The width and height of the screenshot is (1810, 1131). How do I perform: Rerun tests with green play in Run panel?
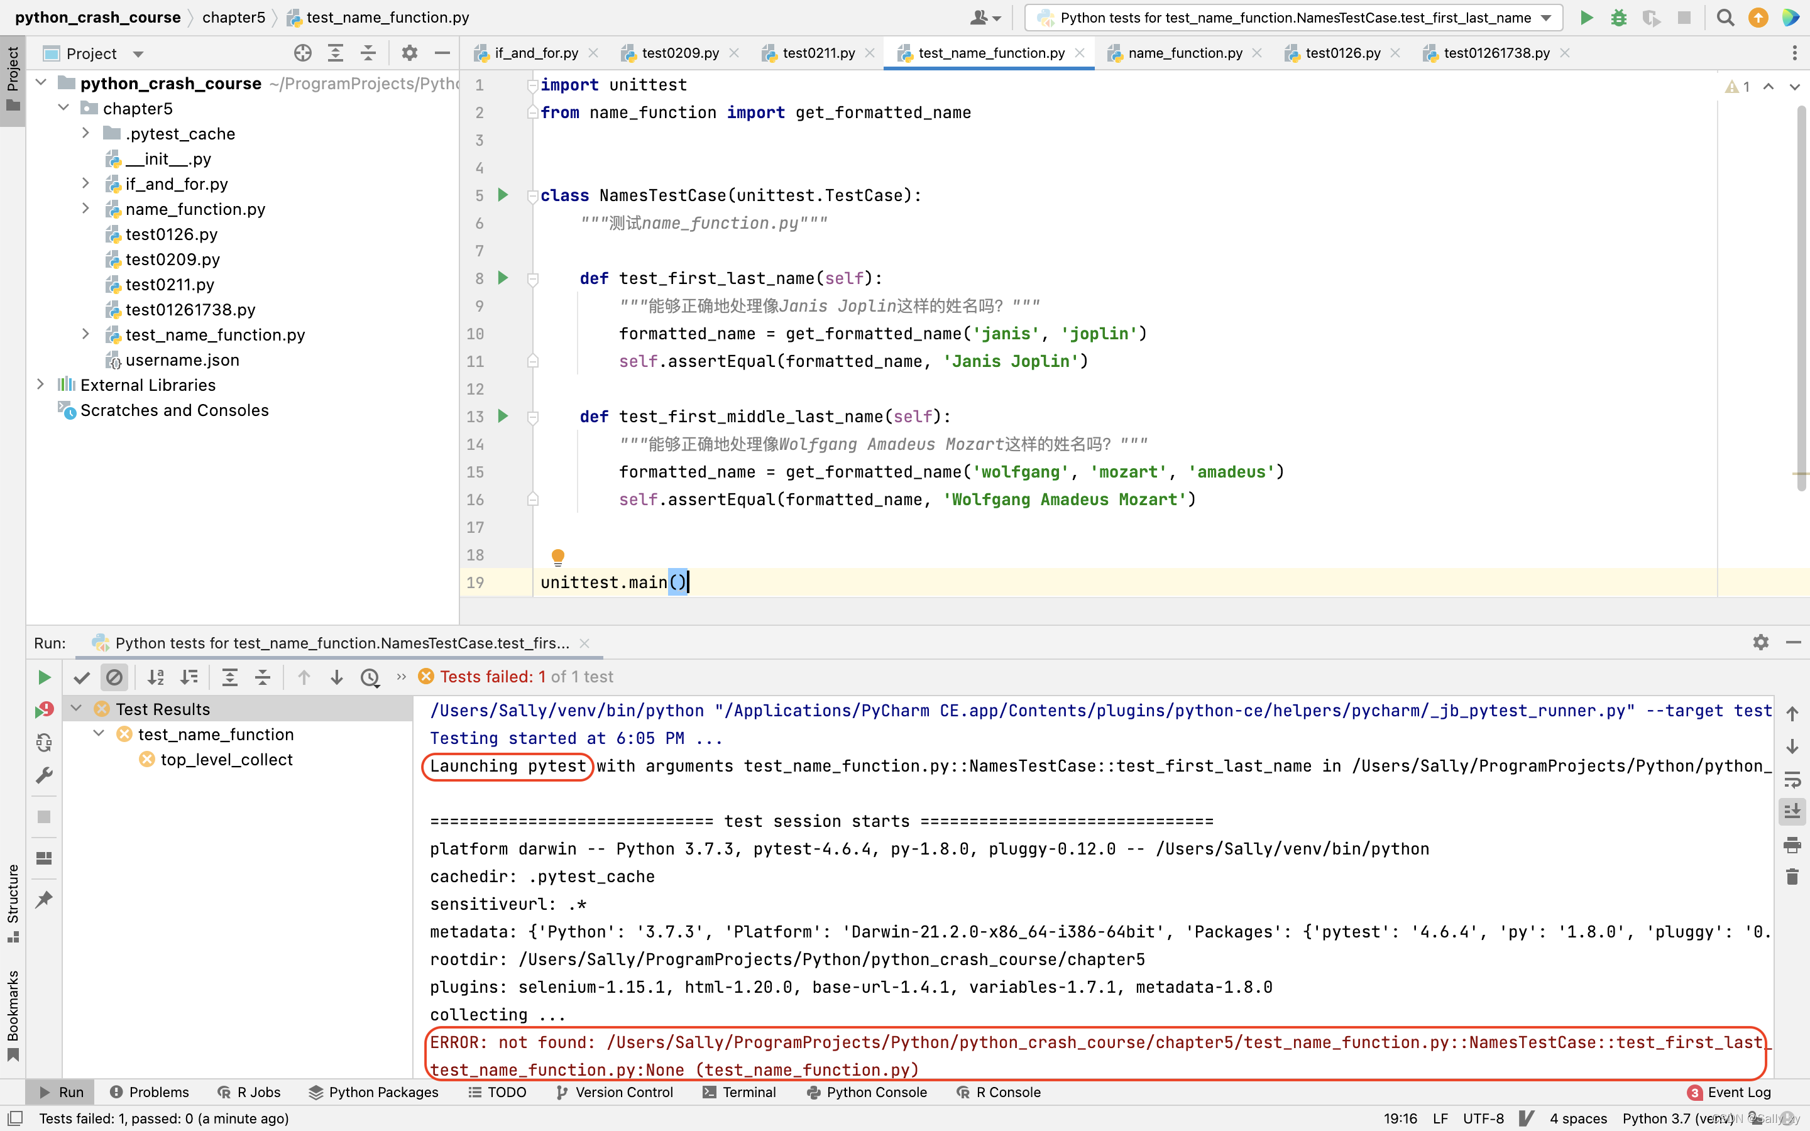click(x=44, y=677)
